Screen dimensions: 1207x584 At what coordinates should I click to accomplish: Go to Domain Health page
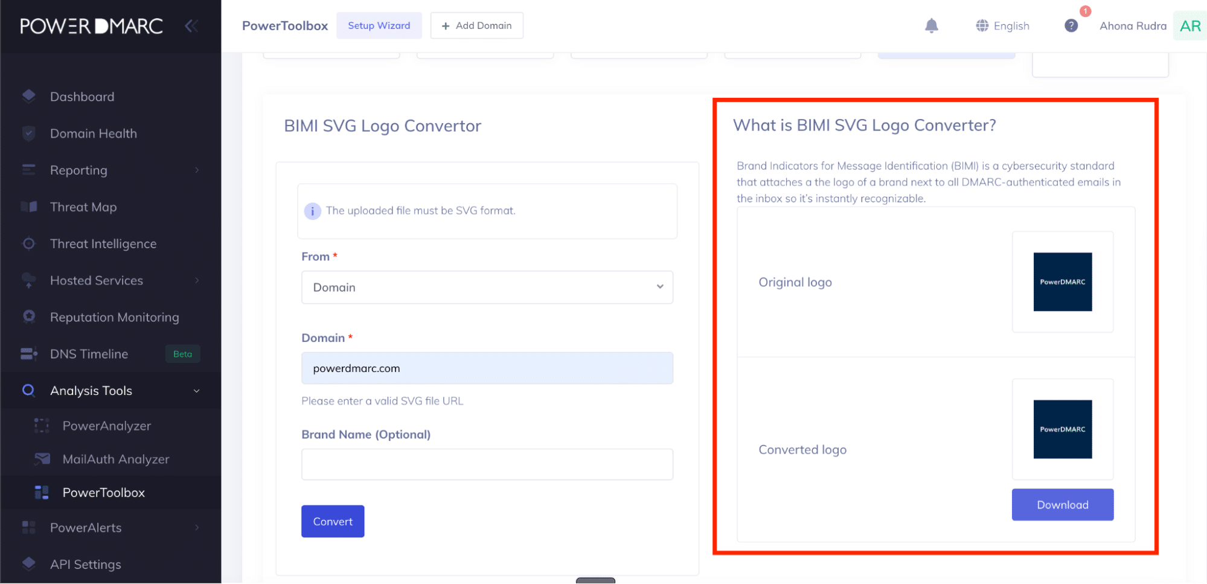pyautogui.click(x=94, y=133)
